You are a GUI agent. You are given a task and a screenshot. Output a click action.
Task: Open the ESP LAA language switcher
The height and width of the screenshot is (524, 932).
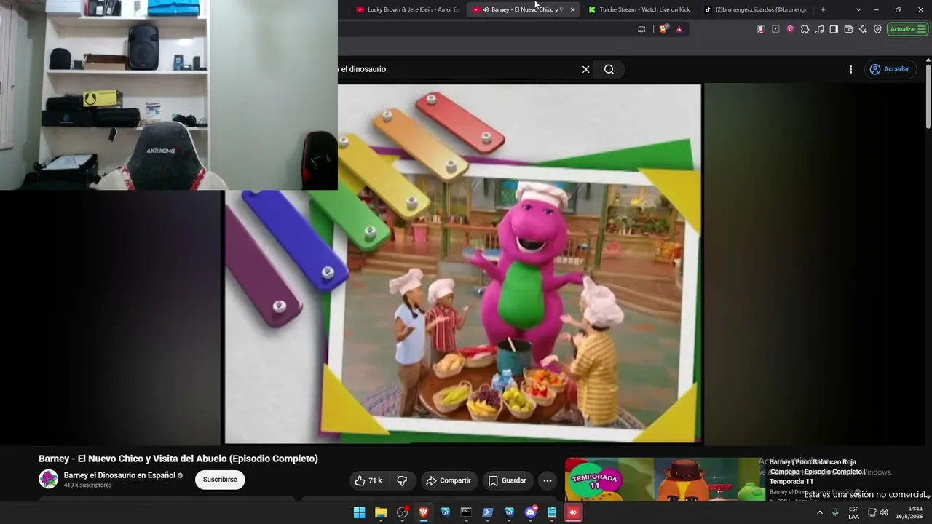click(x=854, y=512)
